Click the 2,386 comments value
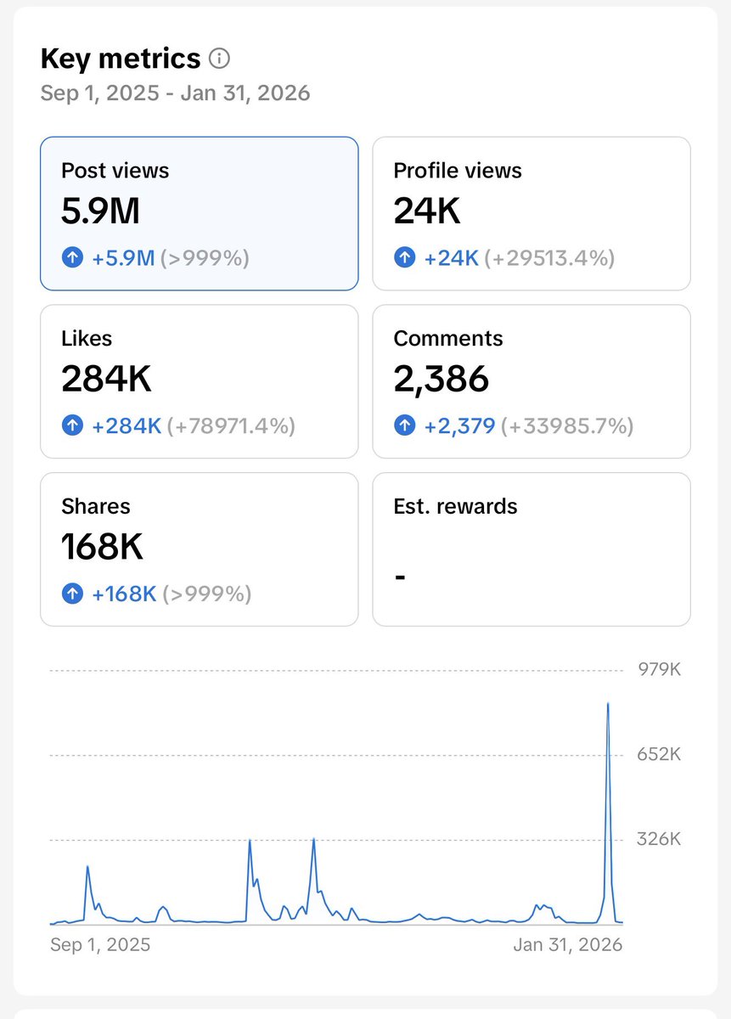This screenshot has width=731, height=1019. (x=441, y=380)
